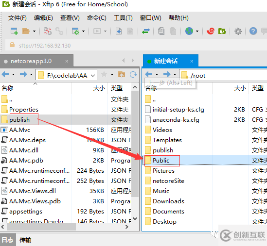Sort local files by 名称 column header
Viewport: 267px width, 246px height.
pyautogui.click(x=36, y=88)
